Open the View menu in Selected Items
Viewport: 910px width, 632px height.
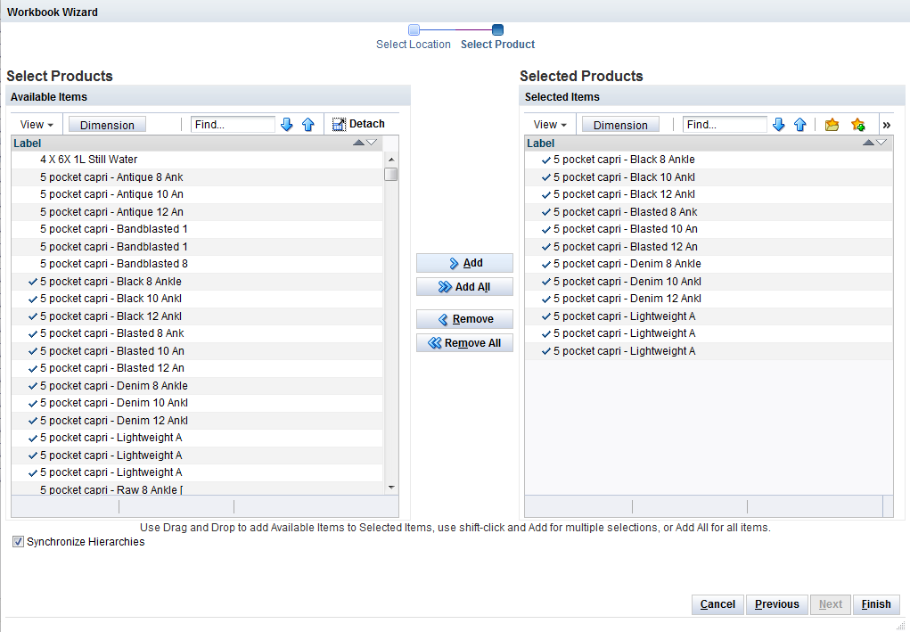click(550, 124)
